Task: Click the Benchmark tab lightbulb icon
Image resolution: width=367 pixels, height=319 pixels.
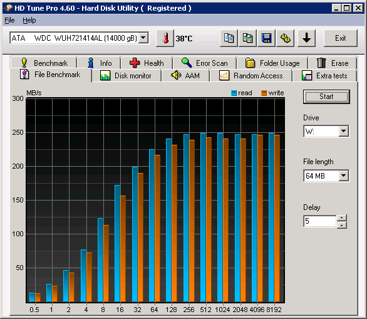Action: [x=24, y=63]
